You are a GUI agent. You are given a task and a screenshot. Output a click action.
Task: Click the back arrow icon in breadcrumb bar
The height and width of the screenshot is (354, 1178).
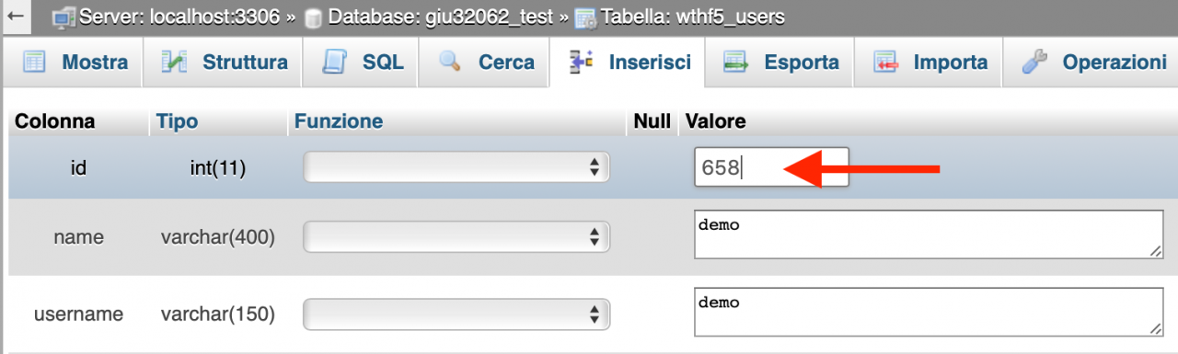coord(15,16)
